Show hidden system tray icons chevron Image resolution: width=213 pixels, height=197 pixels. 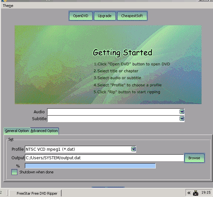point(189,193)
